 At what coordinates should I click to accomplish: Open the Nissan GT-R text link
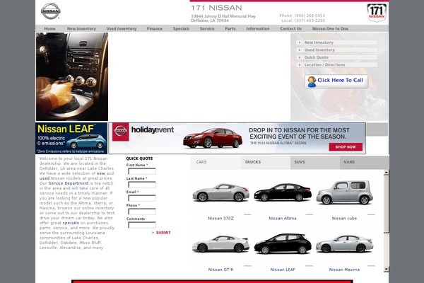(220, 270)
